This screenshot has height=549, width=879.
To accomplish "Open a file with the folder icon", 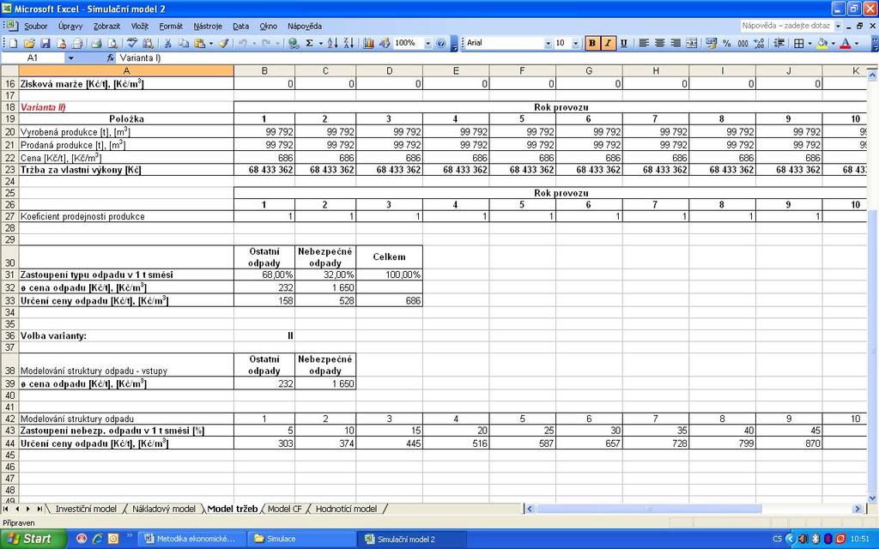I will [29, 43].
